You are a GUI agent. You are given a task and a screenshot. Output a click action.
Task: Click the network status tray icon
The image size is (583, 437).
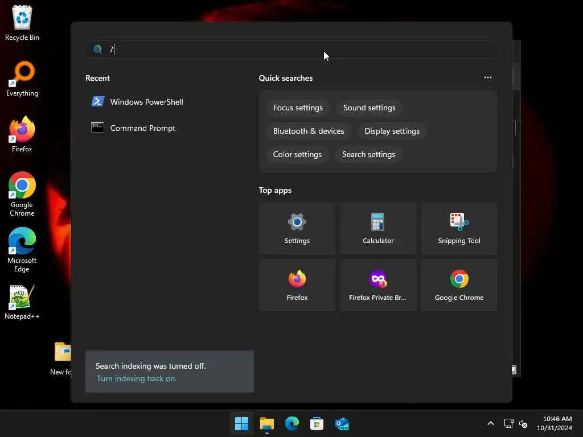(508, 423)
